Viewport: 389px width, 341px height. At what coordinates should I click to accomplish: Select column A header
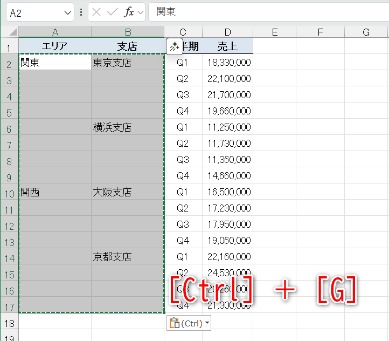pos(55,32)
